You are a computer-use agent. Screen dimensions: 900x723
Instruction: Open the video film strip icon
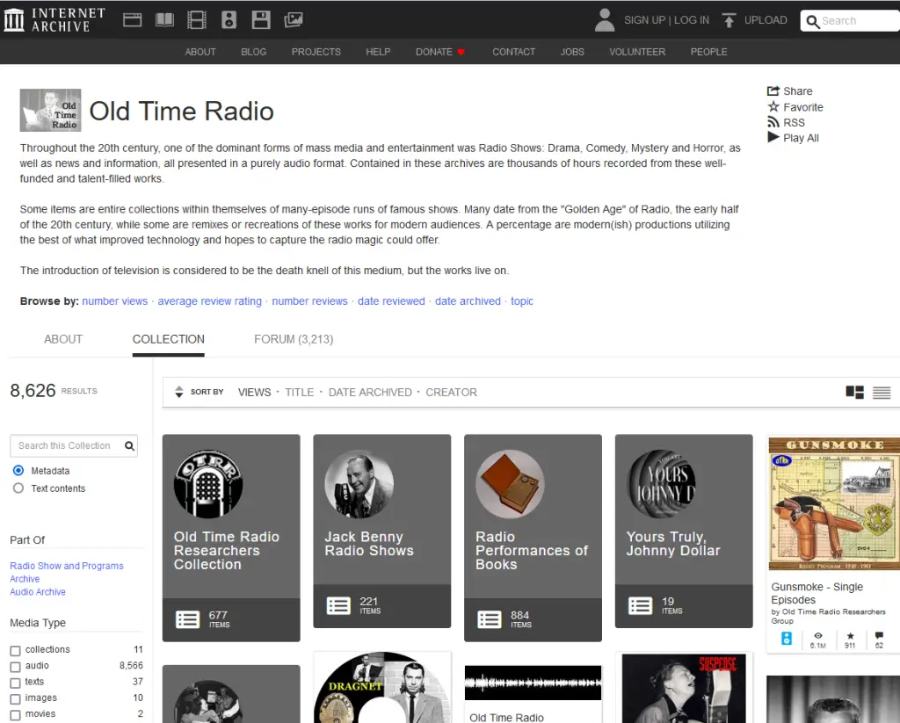coord(197,19)
